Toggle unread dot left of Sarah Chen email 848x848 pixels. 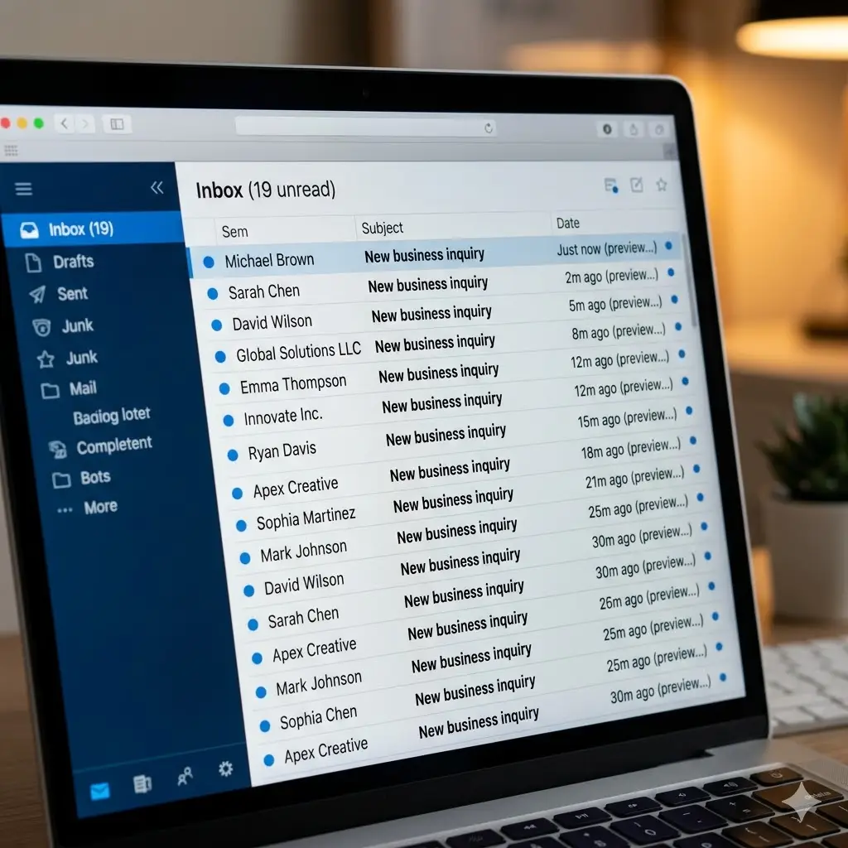(x=212, y=293)
